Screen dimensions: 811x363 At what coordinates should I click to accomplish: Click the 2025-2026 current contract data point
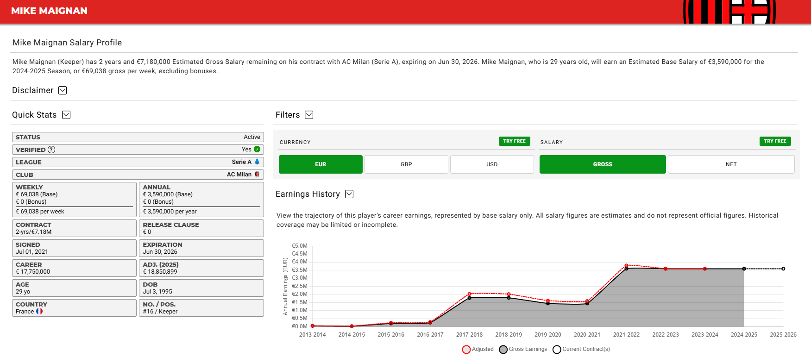783,269
